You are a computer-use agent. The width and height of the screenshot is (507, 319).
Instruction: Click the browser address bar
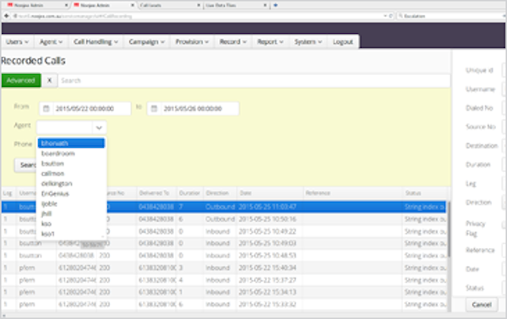[x=200, y=16]
